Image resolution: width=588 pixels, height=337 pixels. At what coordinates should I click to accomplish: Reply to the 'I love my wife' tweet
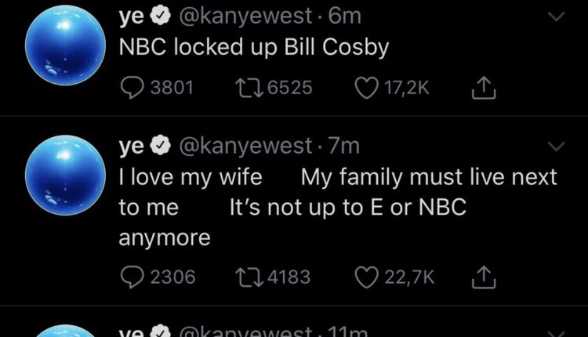(x=133, y=277)
